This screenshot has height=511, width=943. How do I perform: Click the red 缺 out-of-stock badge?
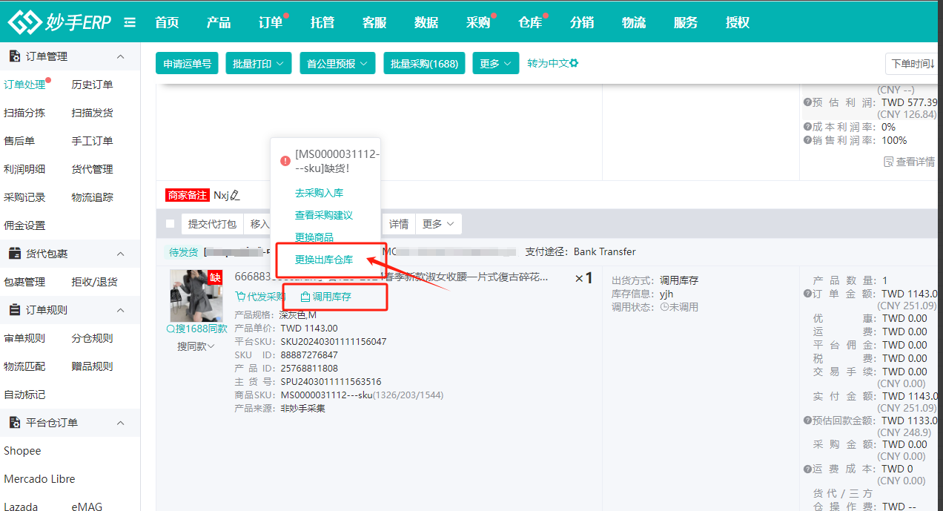point(215,277)
